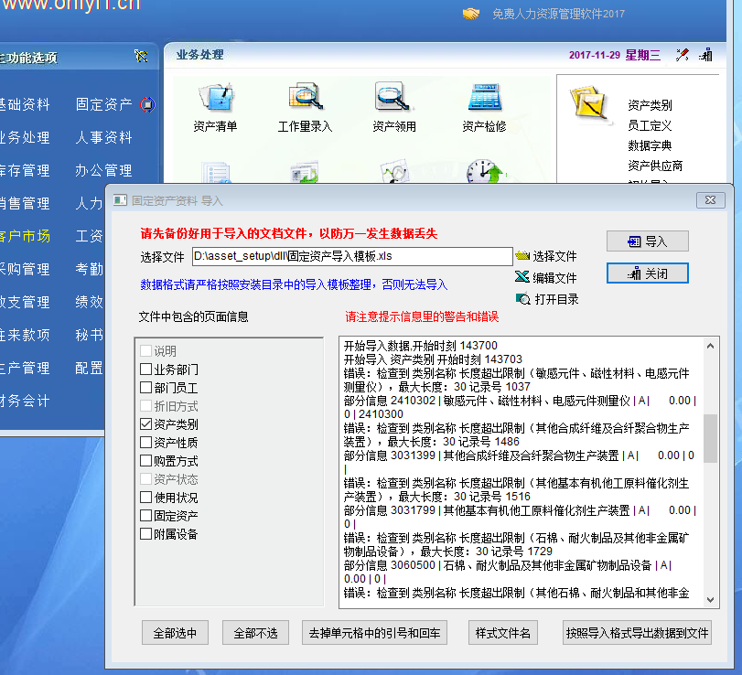The width and height of the screenshot is (742, 675).
Task: Select 办公管理 in the left menu
Action: (x=103, y=170)
